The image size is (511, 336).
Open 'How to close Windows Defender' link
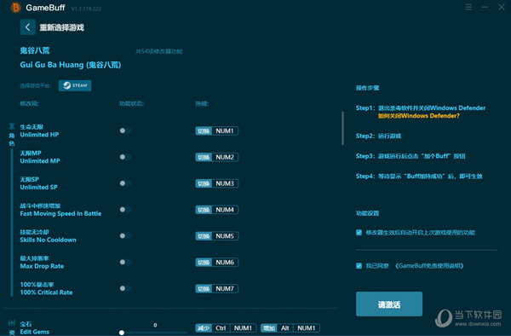coord(419,116)
